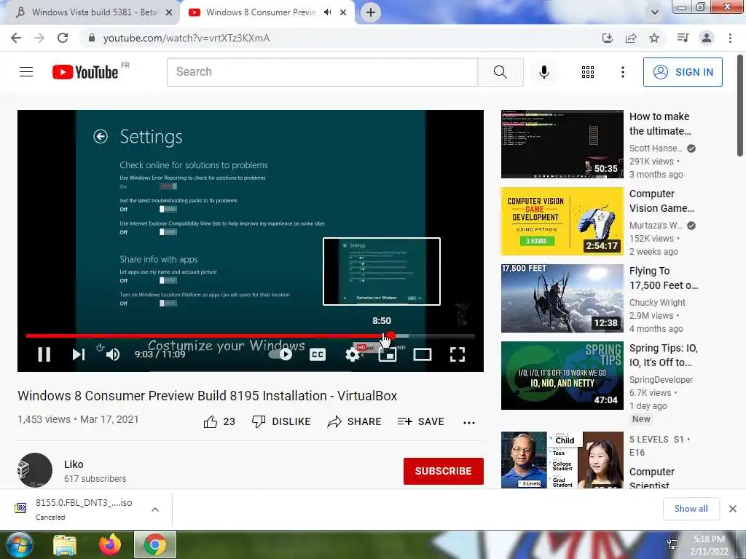Open Windows Explorer from the taskbar
This screenshot has width=746, height=559.
point(65,545)
